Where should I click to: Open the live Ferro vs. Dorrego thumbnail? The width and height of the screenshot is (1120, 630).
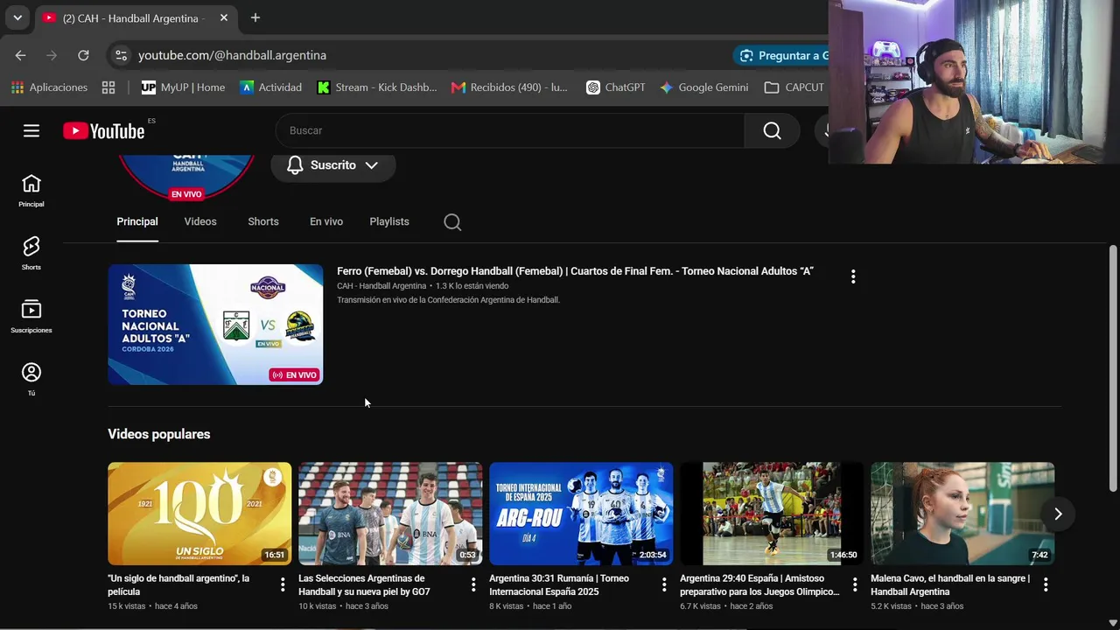point(215,325)
